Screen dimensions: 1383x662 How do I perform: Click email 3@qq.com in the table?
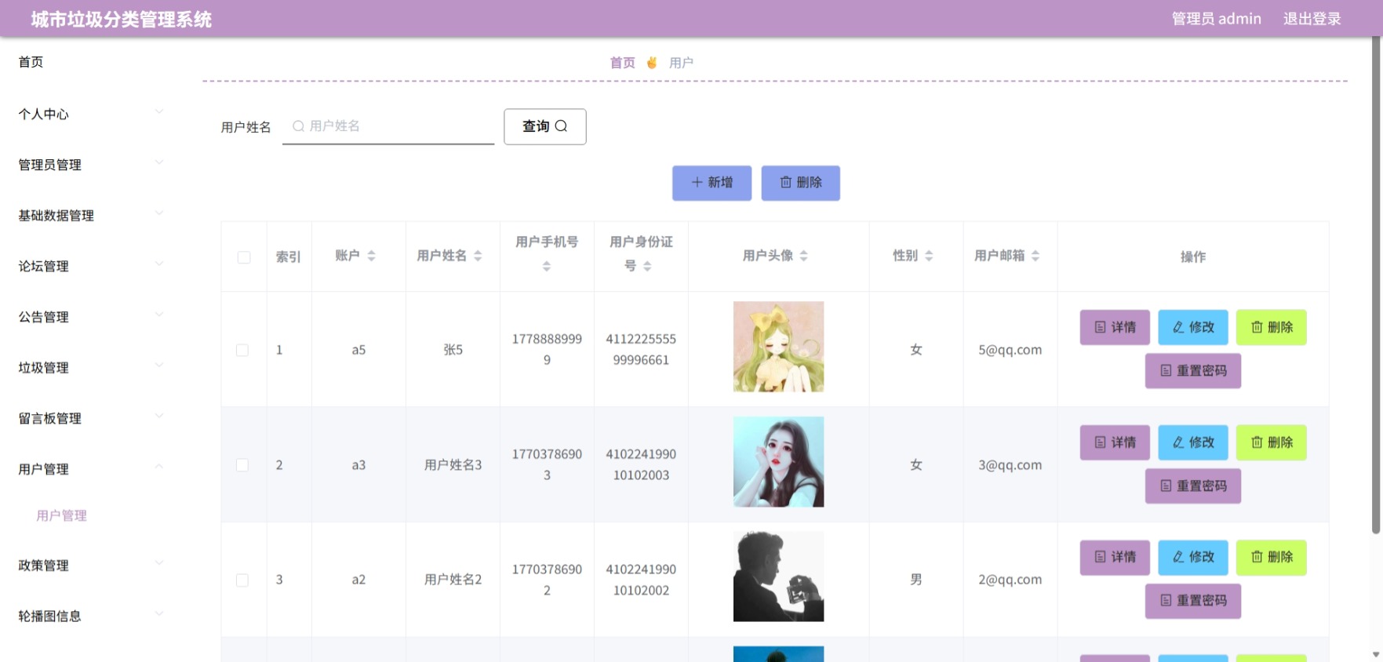(x=1010, y=465)
